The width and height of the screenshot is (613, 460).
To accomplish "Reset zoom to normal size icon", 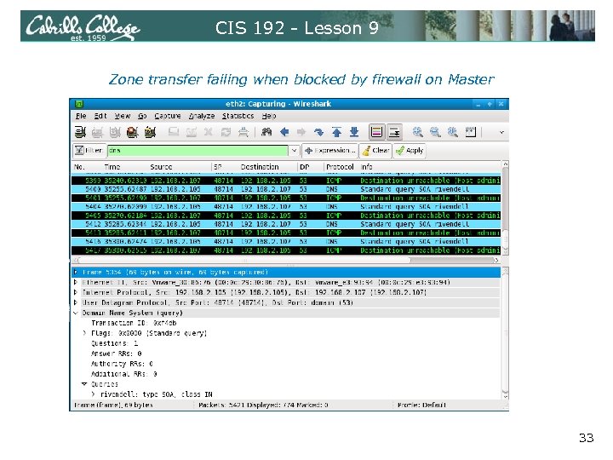I will click(453, 132).
